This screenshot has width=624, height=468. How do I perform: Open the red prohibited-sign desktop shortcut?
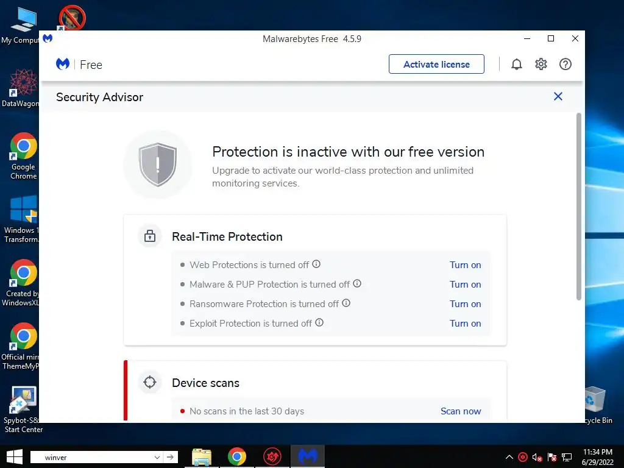[72, 18]
